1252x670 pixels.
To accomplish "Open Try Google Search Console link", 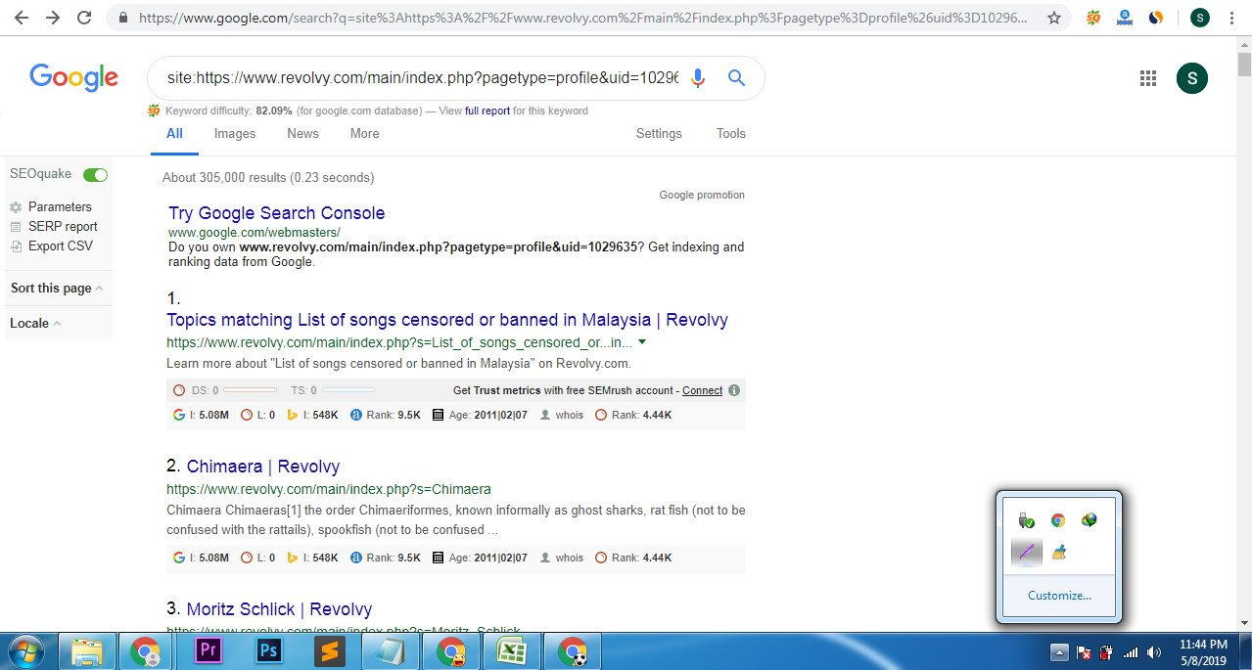I will [x=276, y=213].
